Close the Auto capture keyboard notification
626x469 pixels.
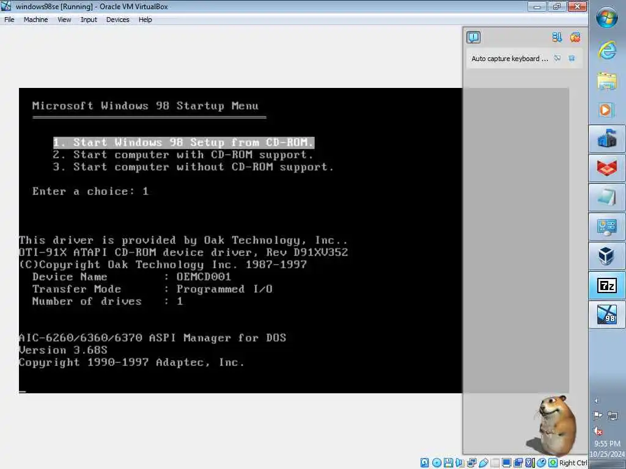click(x=572, y=58)
